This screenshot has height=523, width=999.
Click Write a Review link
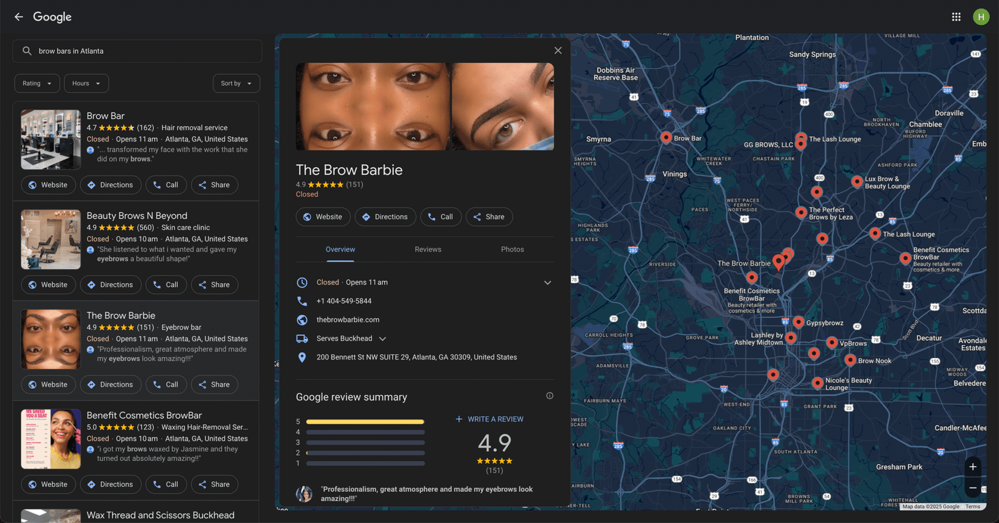(x=490, y=419)
